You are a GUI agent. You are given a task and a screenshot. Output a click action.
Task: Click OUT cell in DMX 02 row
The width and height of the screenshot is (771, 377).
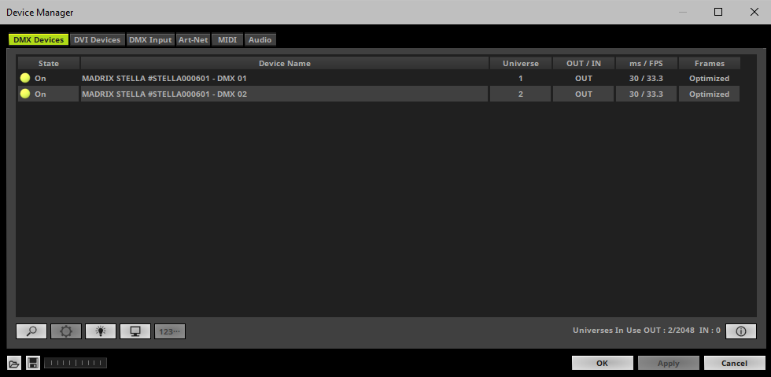point(583,94)
